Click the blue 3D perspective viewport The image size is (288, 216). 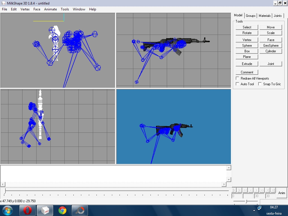coord(174,127)
